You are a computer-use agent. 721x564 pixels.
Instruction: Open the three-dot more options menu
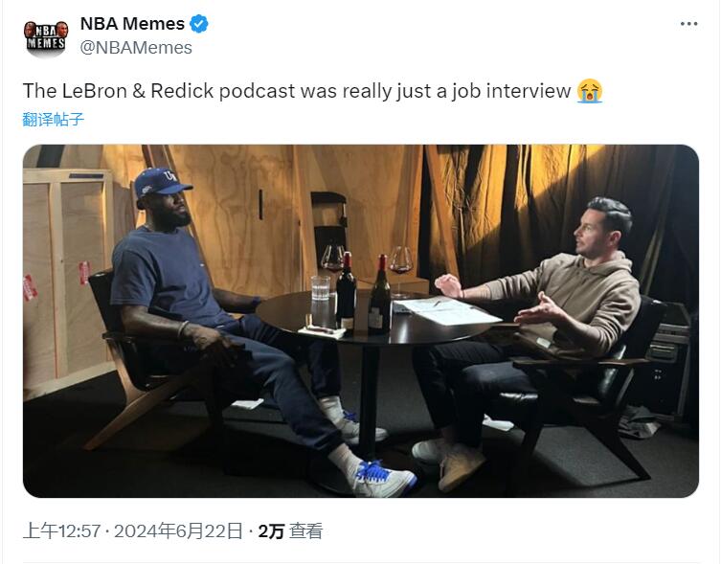tap(688, 24)
